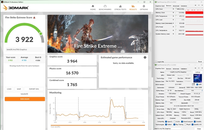Toggle the DirectML checkbox

(x=195, y=122)
